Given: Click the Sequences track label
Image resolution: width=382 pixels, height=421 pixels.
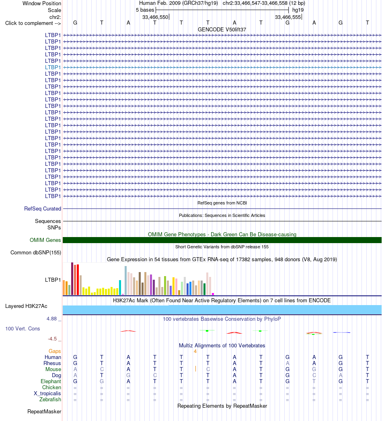Looking at the screenshot, I should [x=48, y=221].
